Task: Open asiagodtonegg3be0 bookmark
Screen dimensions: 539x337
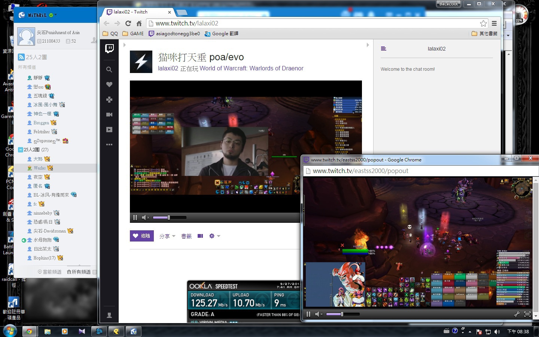Action: 174,34
